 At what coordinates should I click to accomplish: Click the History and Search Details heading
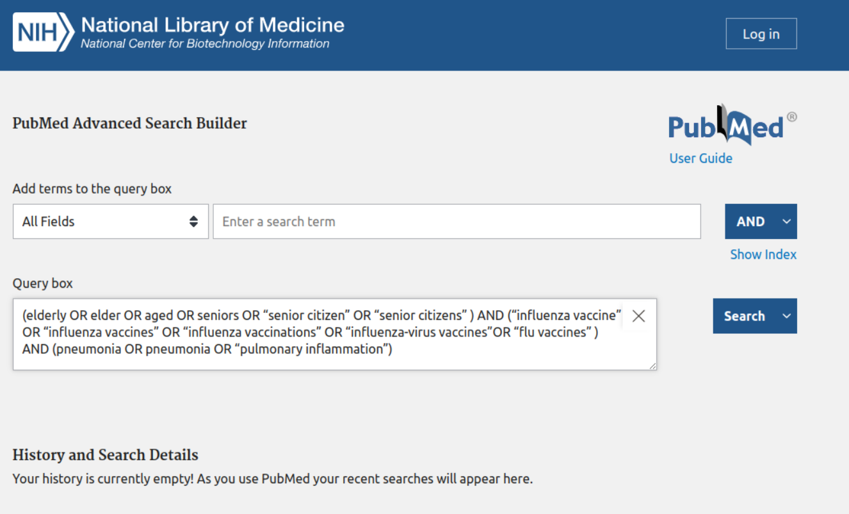(x=105, y=455)
